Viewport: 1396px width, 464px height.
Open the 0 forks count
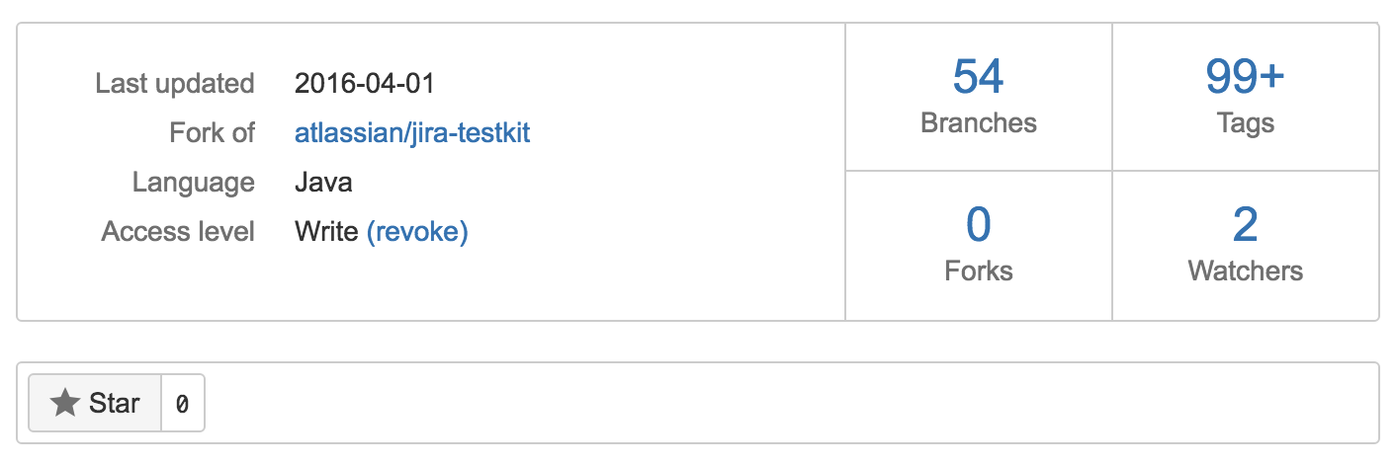click(978, 225)
